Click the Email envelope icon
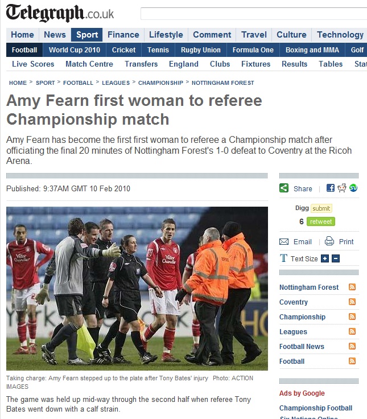The width and height of the screenshot is (367, 419). click(x=284, y=242)
